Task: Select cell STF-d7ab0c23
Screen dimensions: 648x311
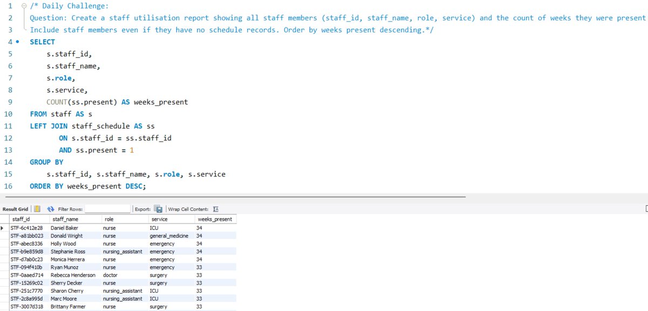Action: pos(29,259)
